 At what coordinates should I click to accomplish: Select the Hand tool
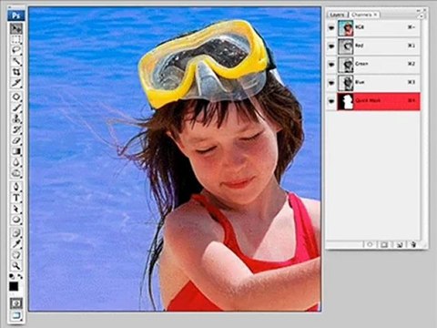tap(16, 255)
